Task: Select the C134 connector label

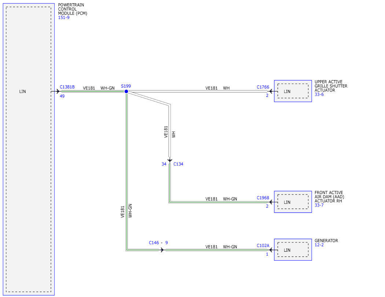Action: coord(178,164)
